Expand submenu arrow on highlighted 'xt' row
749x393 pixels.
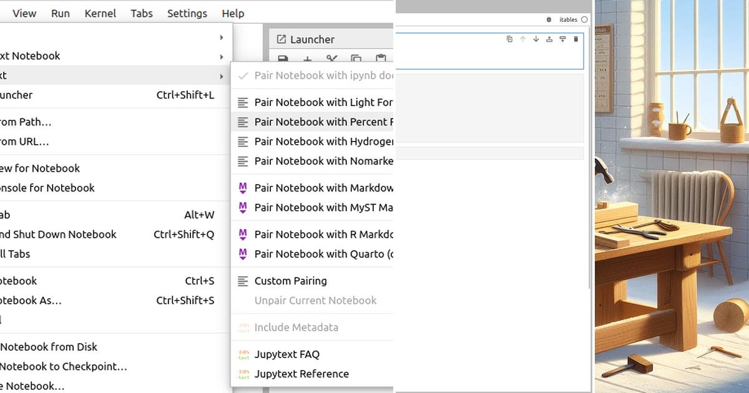[x=222, y=75]
